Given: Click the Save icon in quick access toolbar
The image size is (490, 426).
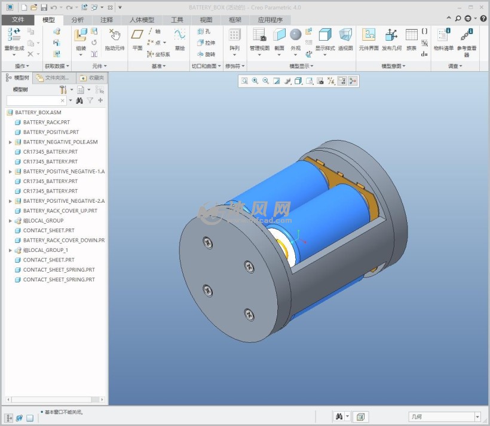Looking at the screenshot, I should coord(44,8).
